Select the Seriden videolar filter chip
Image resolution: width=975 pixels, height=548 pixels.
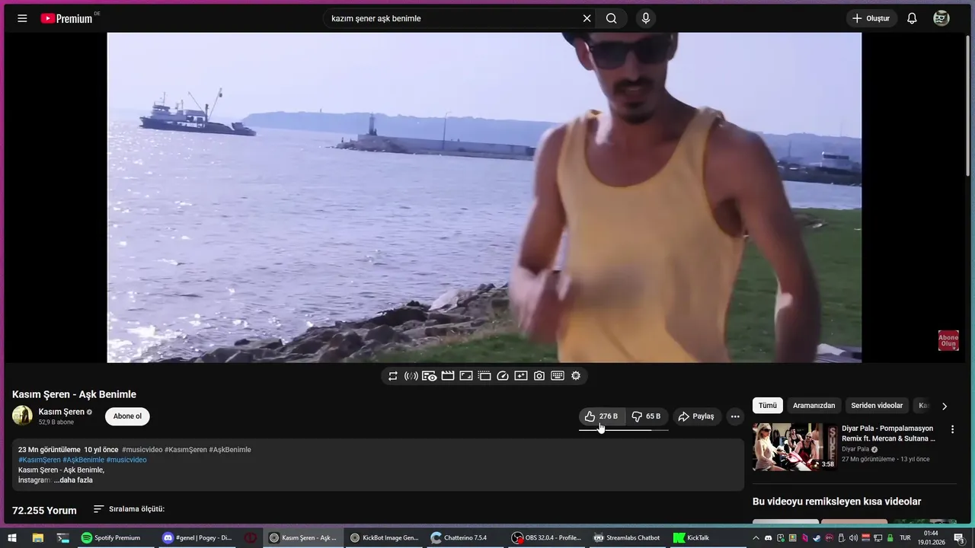[x=877, y=406]
